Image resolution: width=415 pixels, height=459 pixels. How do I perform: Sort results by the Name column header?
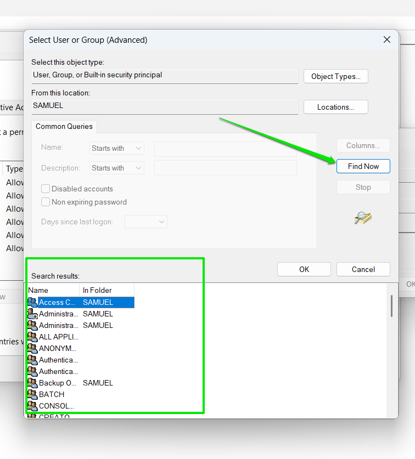(x=53, y=290)
